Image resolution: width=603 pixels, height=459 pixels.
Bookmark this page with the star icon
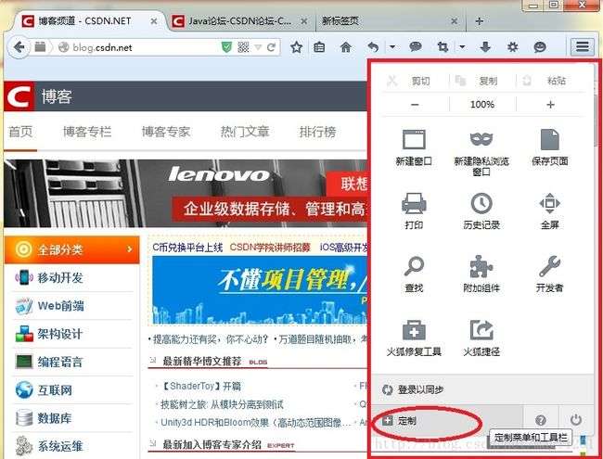296,47
